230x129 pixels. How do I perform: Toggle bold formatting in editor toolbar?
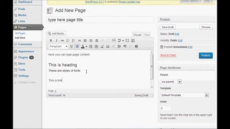coord(51,40)
